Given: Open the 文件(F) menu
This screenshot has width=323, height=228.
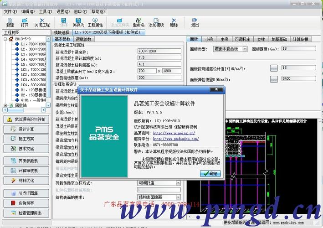Looking at the screenshot, I should 10,11.
